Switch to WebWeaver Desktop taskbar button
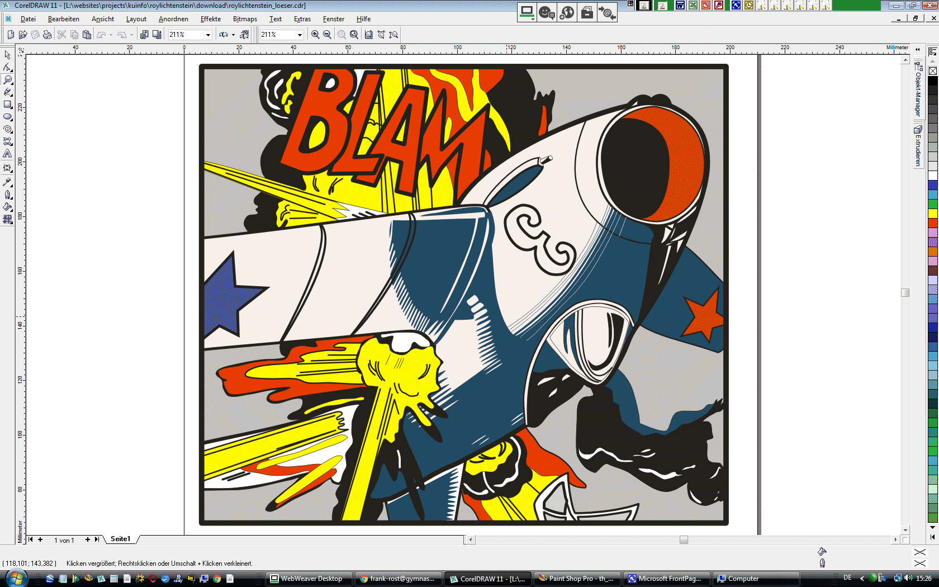Screen dimensions: 939x587 [x=310, y=579]
